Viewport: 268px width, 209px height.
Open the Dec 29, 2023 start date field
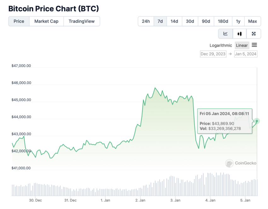click(x=213, y=54)
